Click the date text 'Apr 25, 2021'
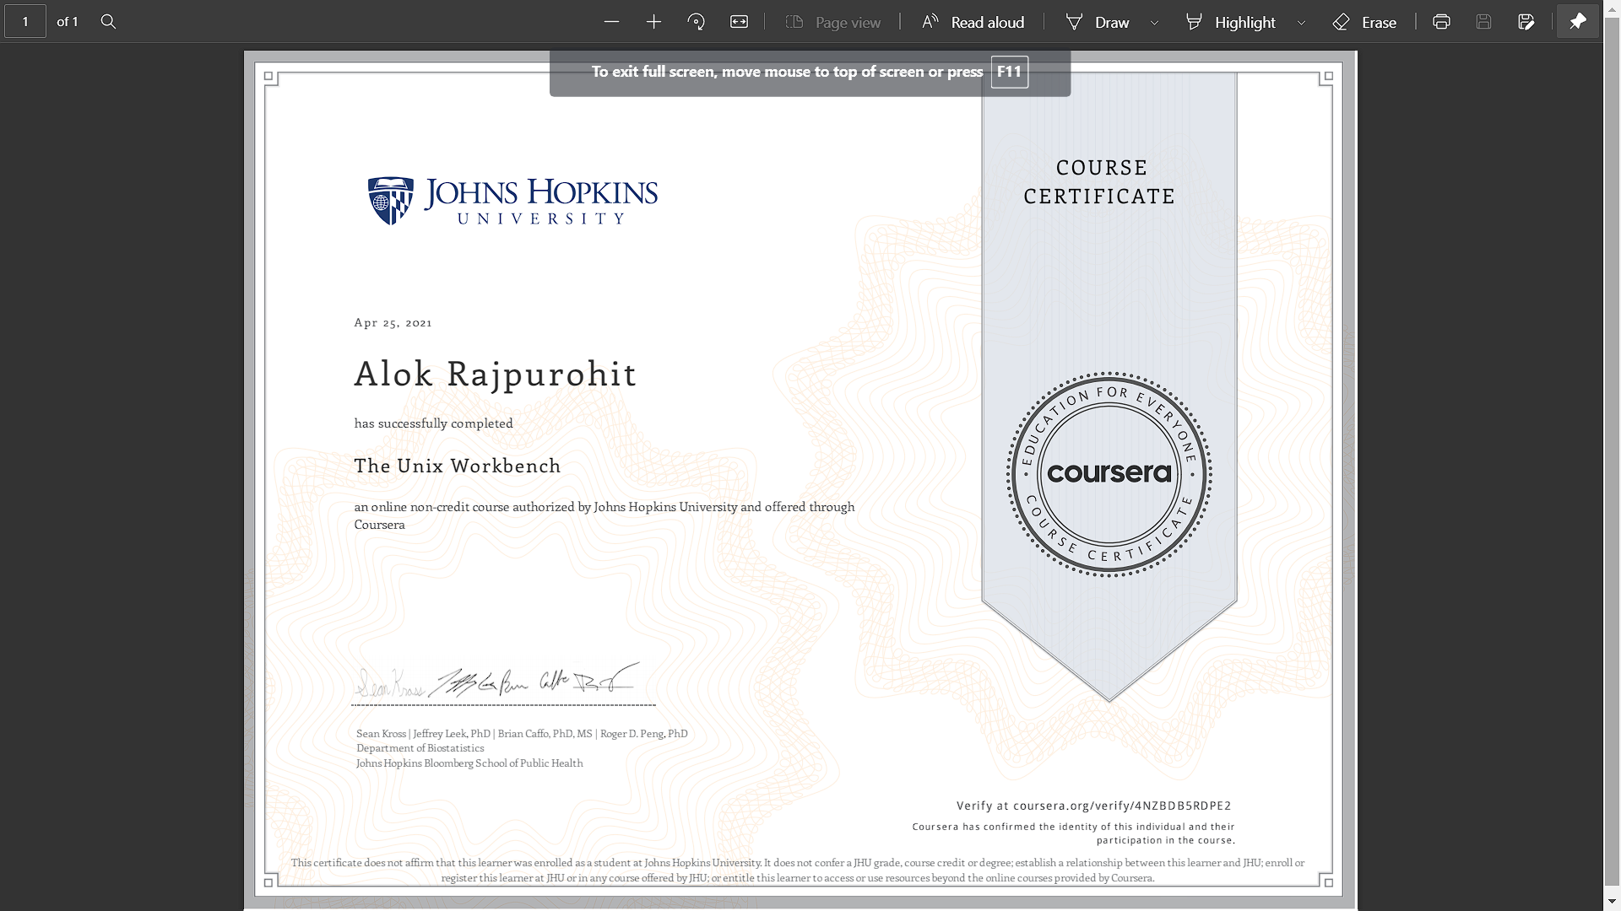The width and height of the screenshot is (1621, 911). point(393,323)
